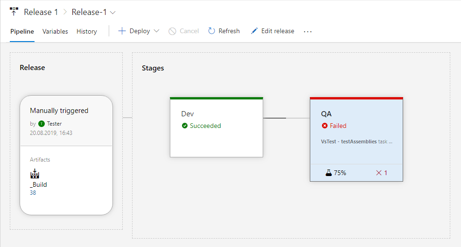
Task: Open the more options ellipsis menu
Action: (307, 32)
